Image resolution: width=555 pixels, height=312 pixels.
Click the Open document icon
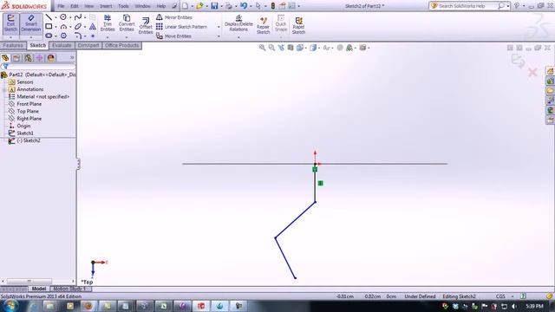200,6
